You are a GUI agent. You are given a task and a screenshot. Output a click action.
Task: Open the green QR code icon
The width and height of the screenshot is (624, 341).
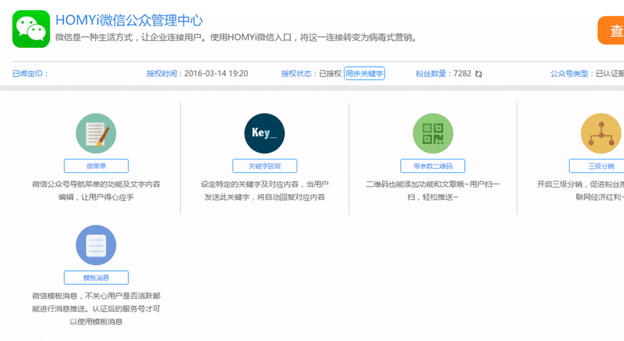point(433,133)
